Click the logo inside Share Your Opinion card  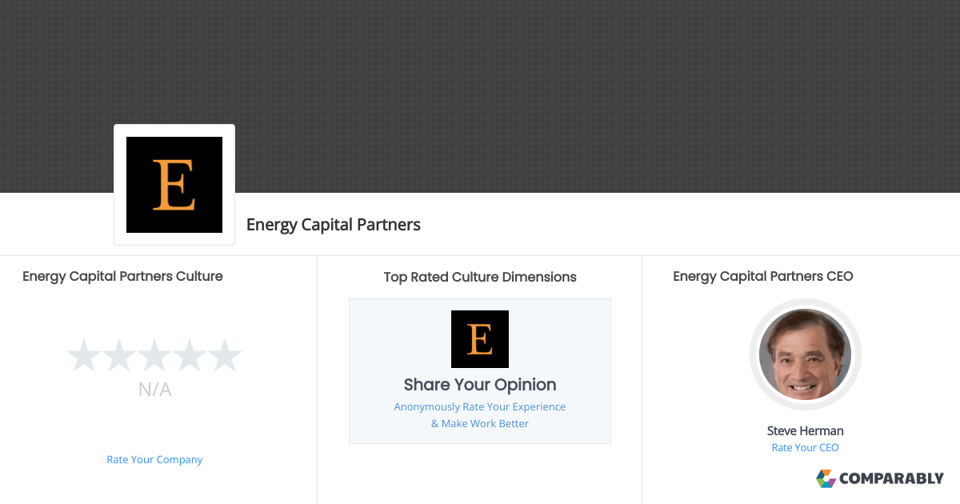point(479,338)
